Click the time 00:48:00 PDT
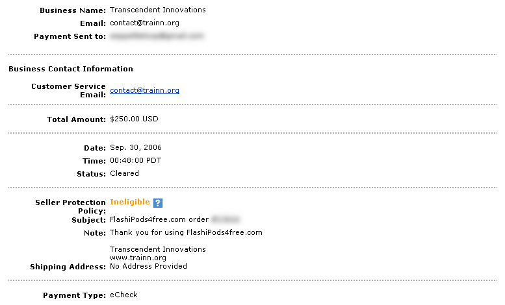The image size is (505, 305). (x=136, y=160)
